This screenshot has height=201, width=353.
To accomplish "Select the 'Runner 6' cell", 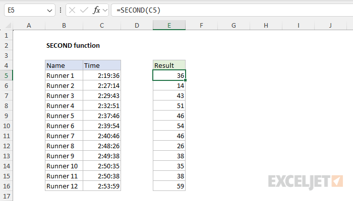I will click(x=64, y=126).
